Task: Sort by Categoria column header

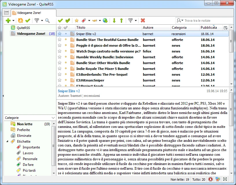Action: [185, 28]
